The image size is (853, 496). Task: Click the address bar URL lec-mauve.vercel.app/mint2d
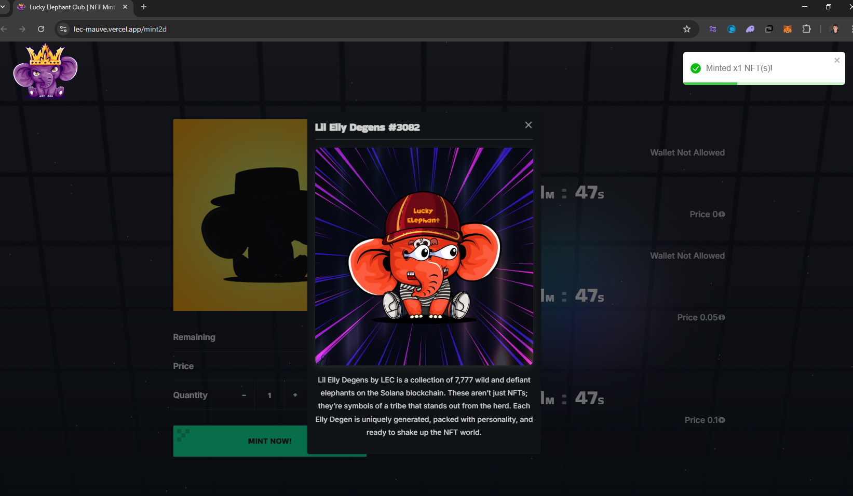[x=120, y=29]
